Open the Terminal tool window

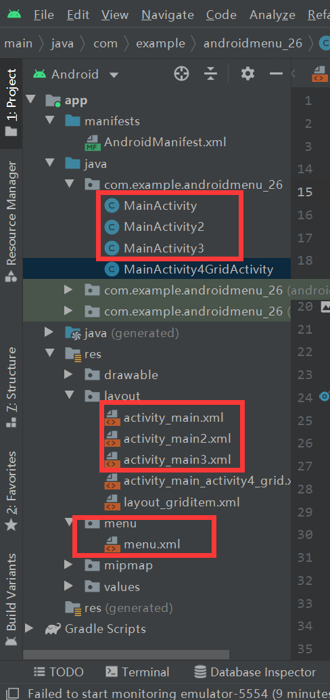point(138,672)
